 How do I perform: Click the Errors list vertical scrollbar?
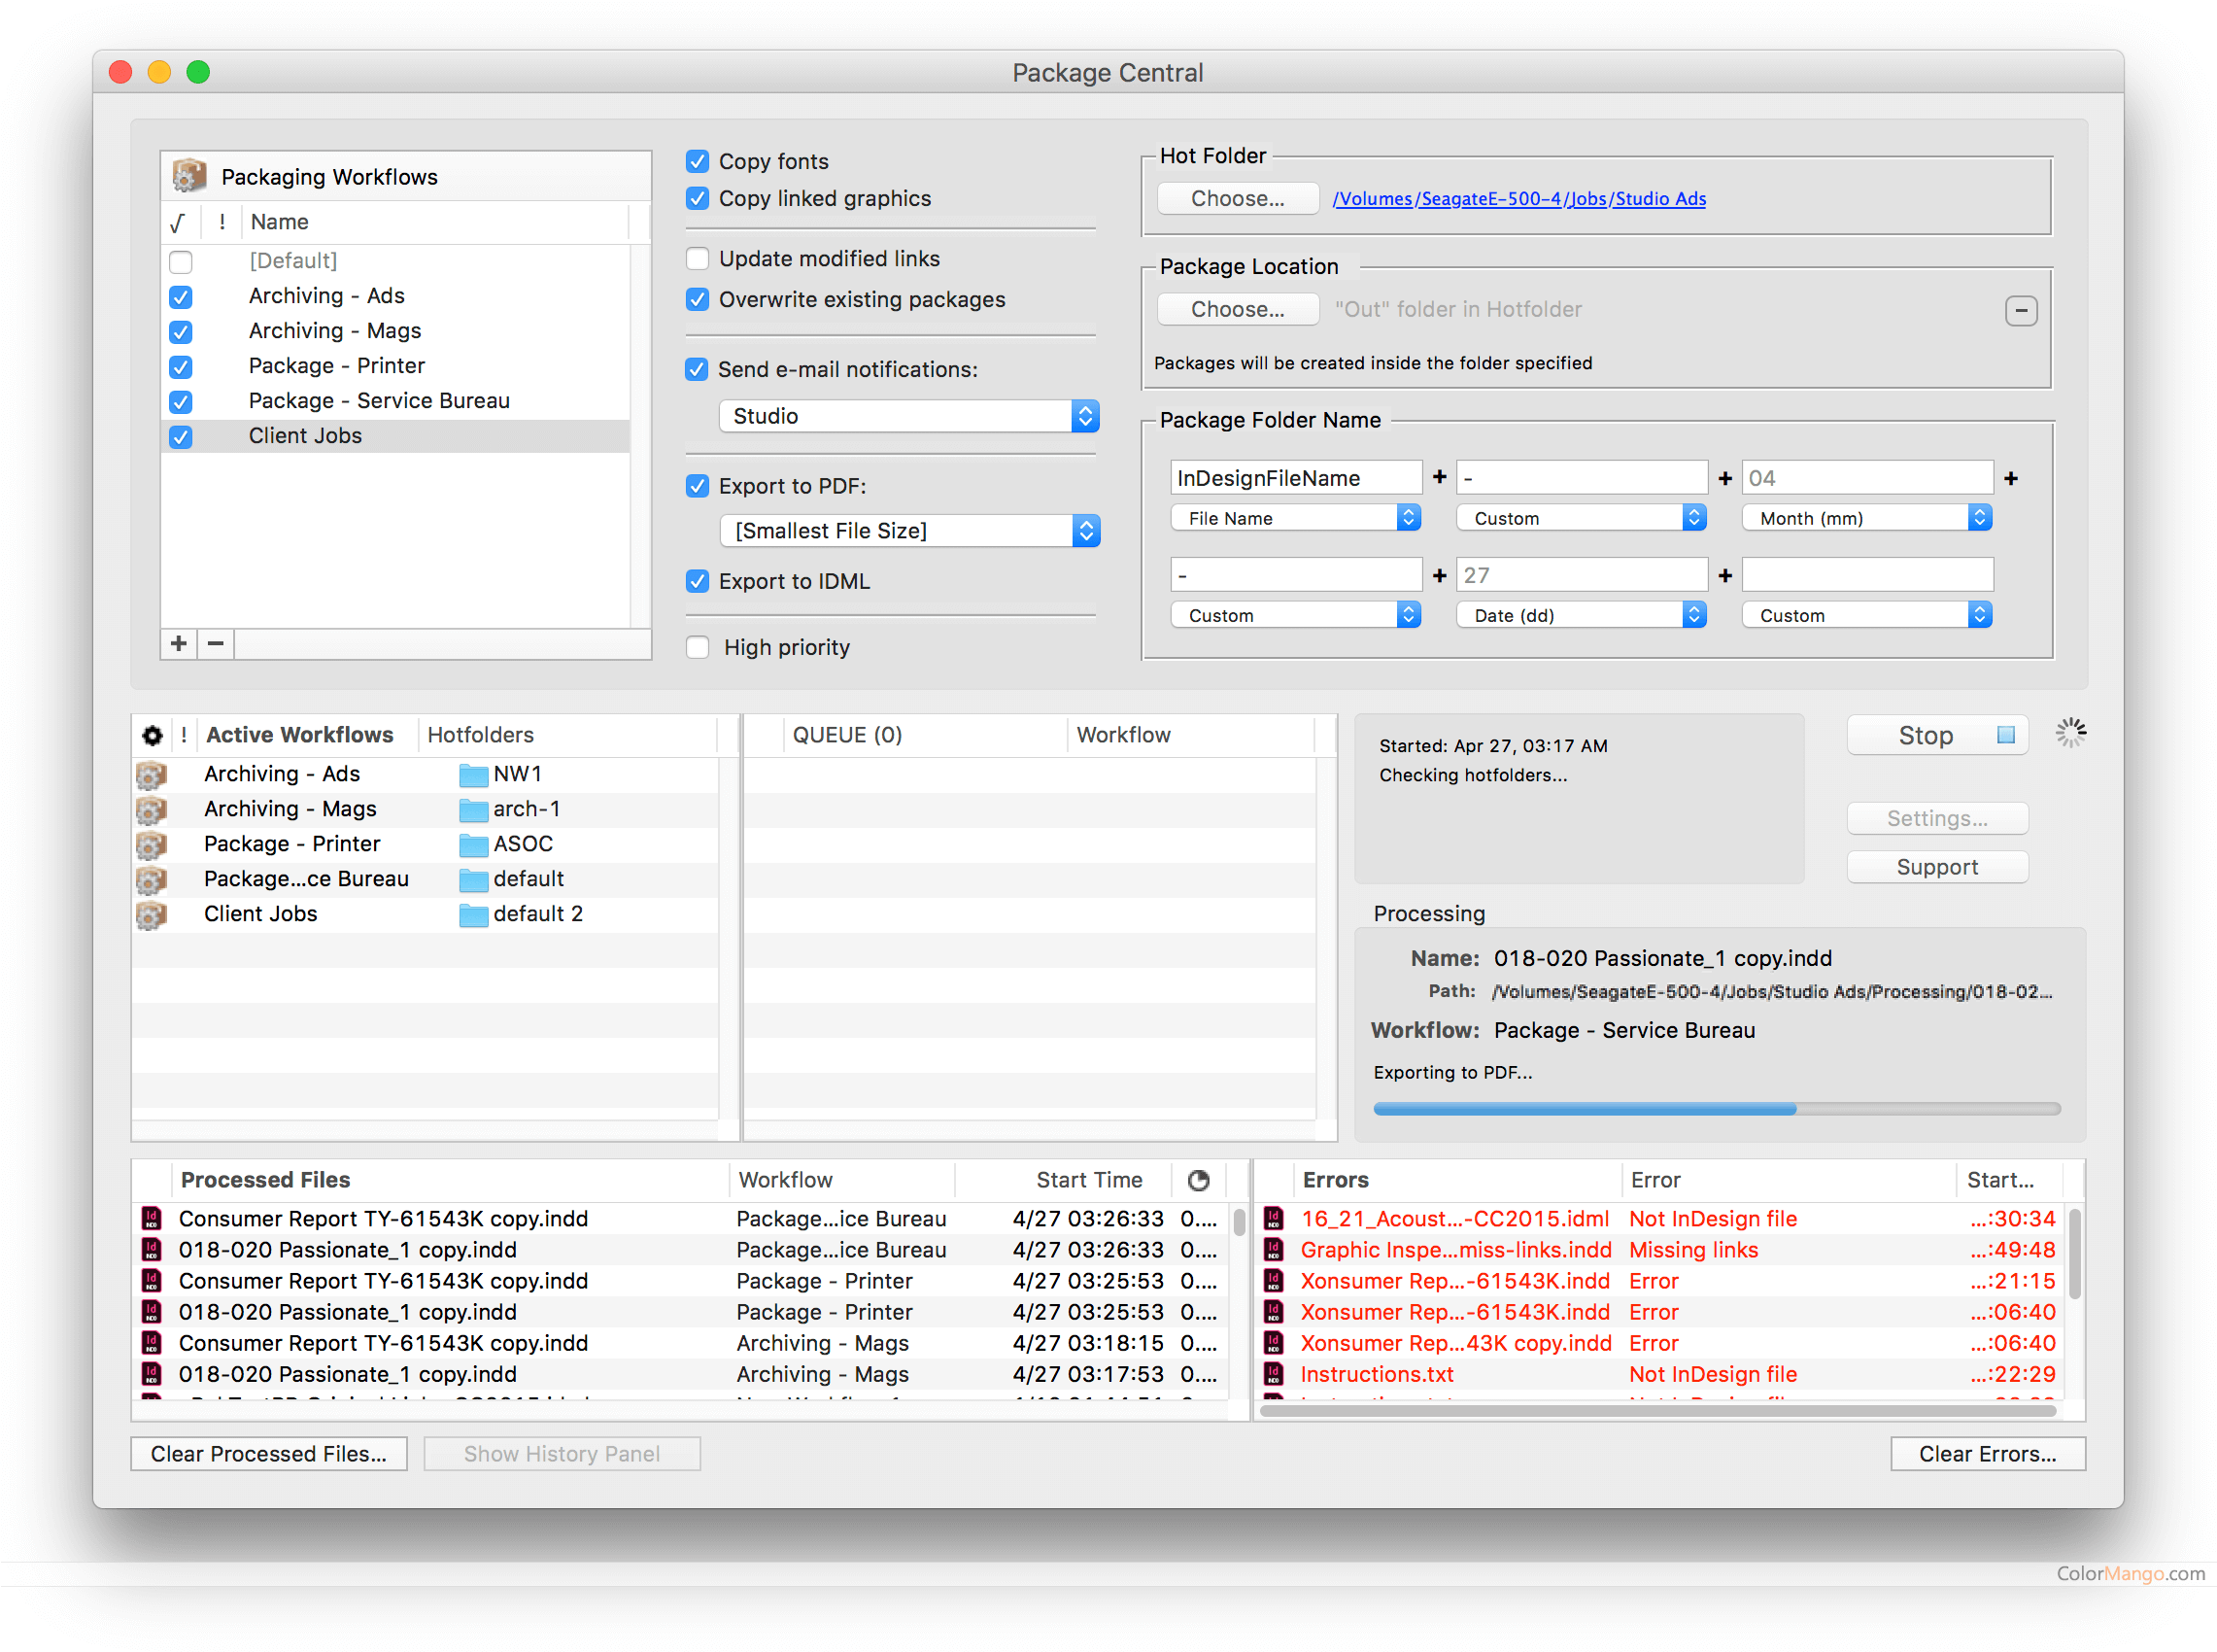tap(2074, 1254)
